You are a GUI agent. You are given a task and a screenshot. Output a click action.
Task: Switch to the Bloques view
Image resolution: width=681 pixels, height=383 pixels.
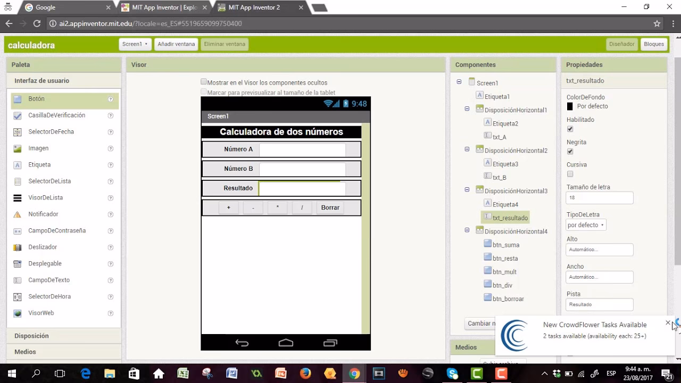653,44
